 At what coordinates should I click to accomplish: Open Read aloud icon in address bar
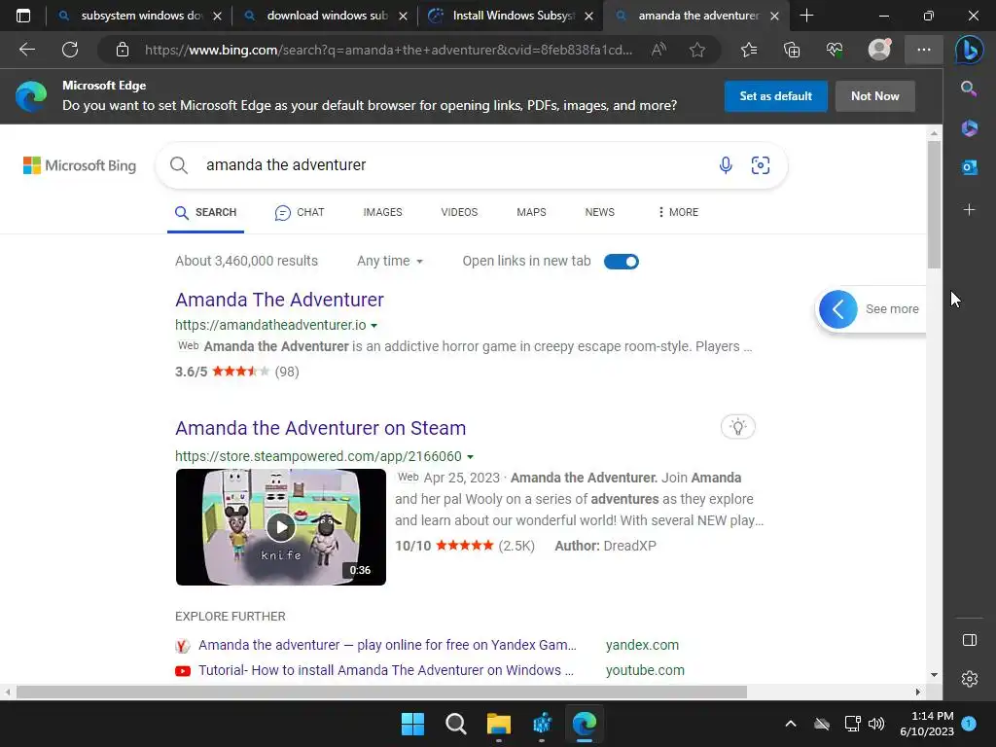658,50
